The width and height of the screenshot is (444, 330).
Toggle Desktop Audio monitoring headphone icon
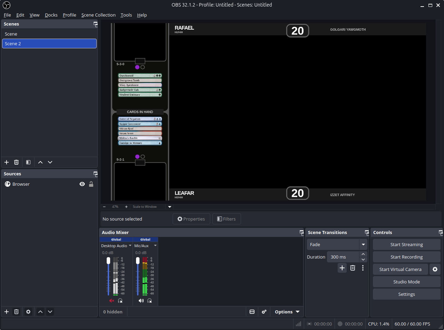pyautogui.click(x=120, y=301)
